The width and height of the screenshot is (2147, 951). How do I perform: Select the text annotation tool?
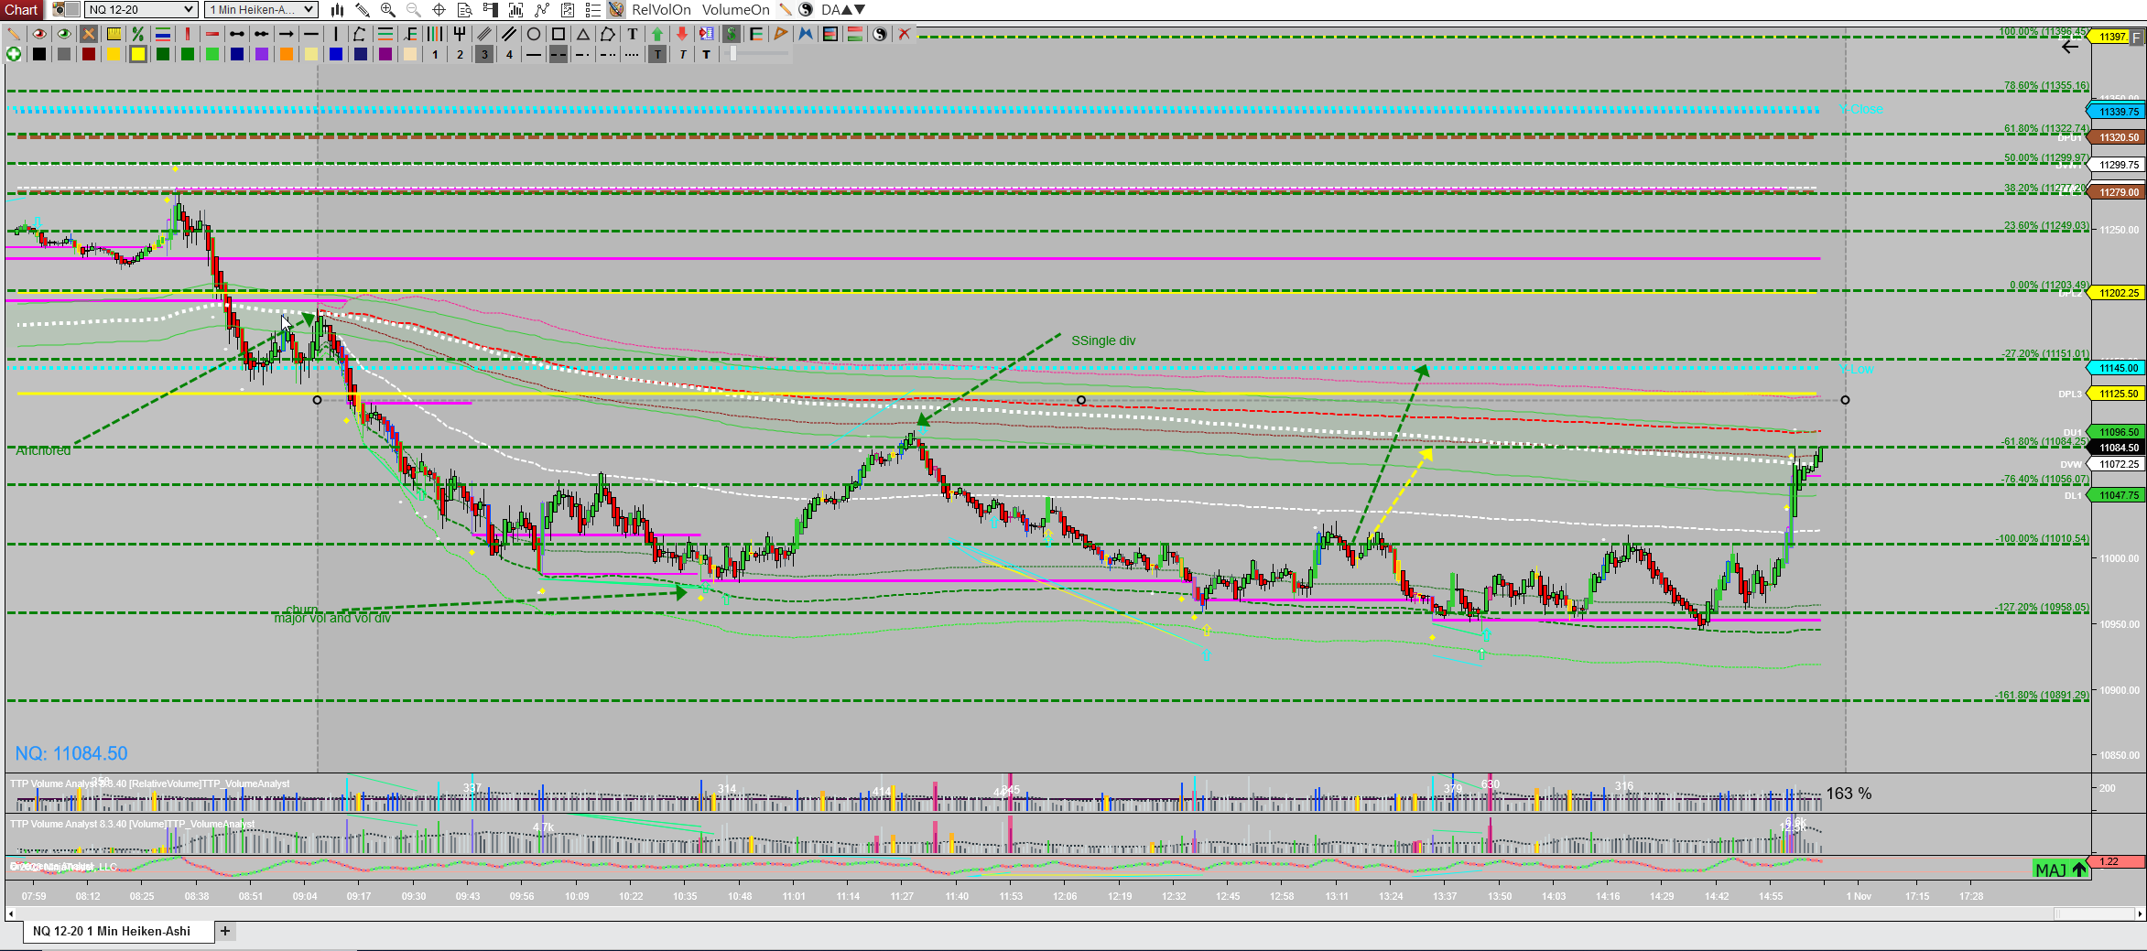[633, 34]
